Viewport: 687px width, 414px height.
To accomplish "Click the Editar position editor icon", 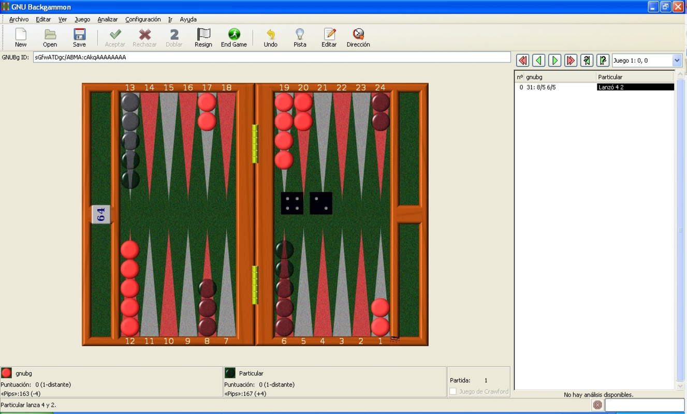I will (329, 36).
